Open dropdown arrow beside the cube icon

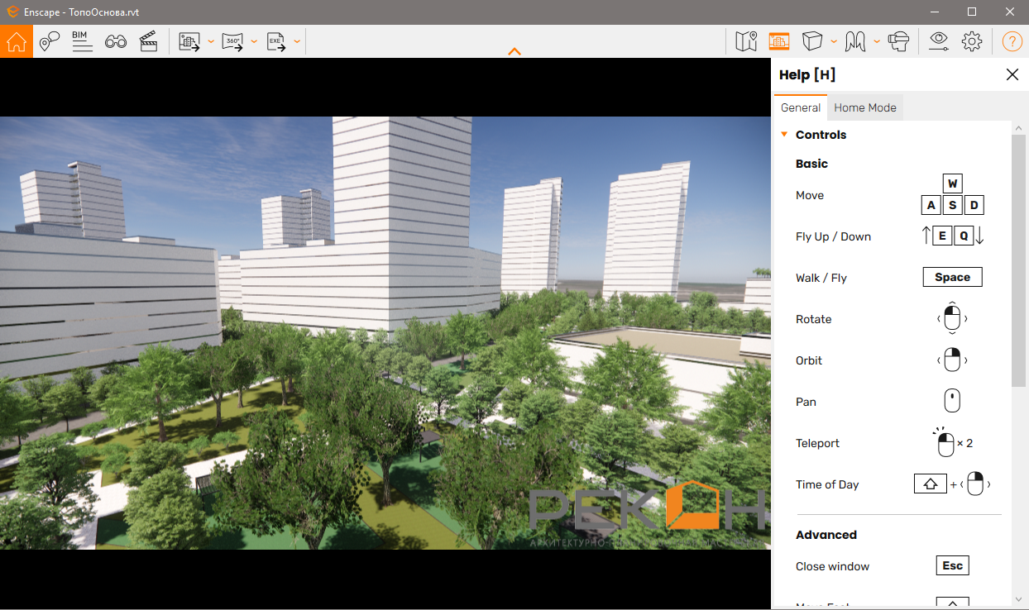pyautogui.click(x=834, y=41)
